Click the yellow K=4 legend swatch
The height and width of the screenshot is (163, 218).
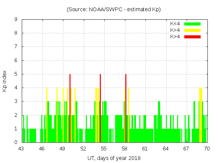192,30
